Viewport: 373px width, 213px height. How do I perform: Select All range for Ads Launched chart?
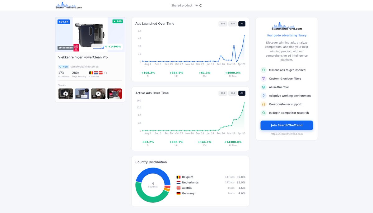242,24
